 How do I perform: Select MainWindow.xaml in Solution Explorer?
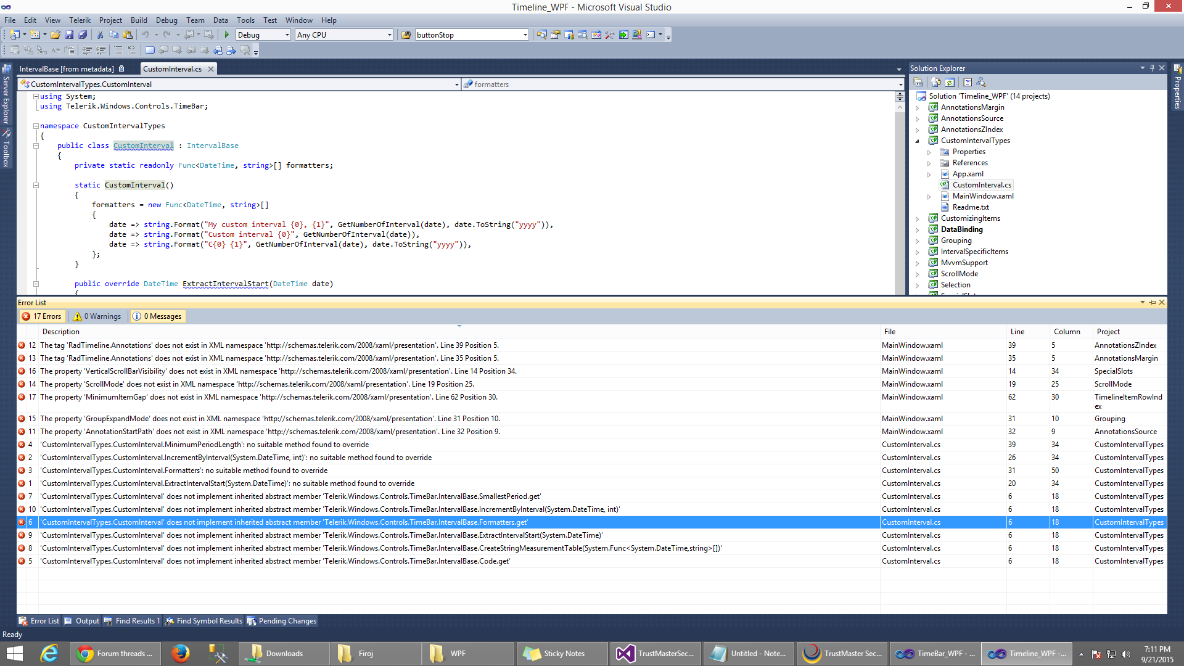982,196
